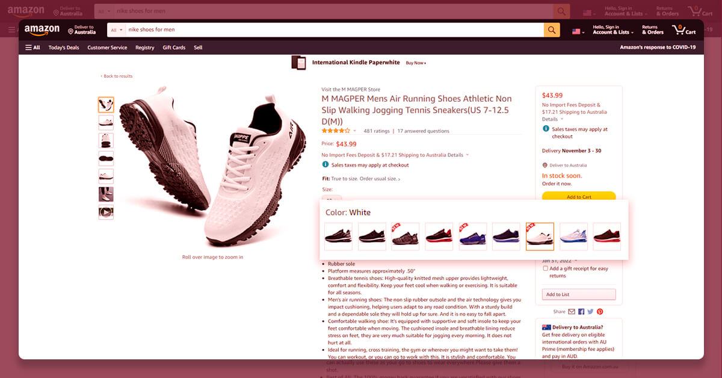Image resolution: width=722 pixels, height=378 pixels.
Task: Share product via email envelope icon
Action: click(572, 311)
